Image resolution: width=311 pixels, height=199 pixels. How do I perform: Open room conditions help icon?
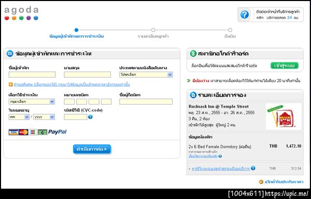[220, 156]
